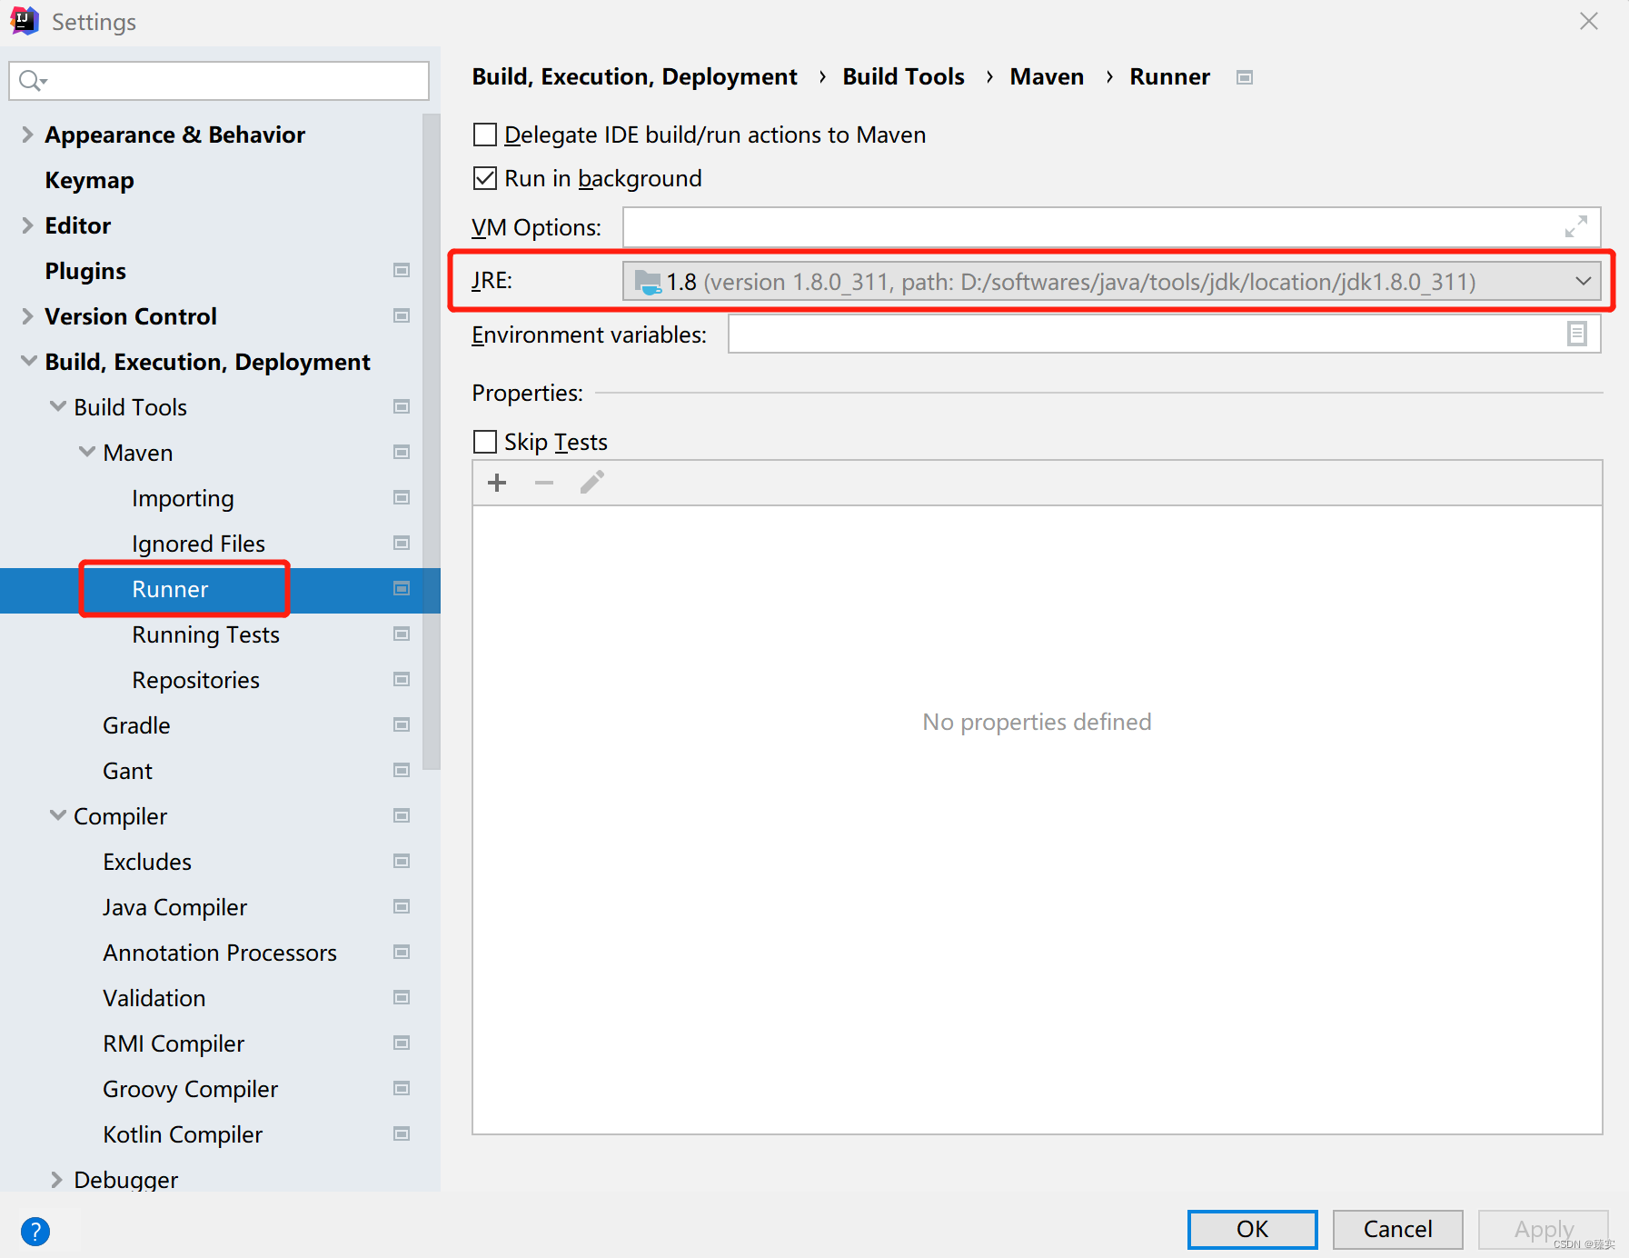Image resolution: width=1629 pixels, height=1258 pixels.
Task: Click the project icon next to Plugins
Action: [402, 271]
